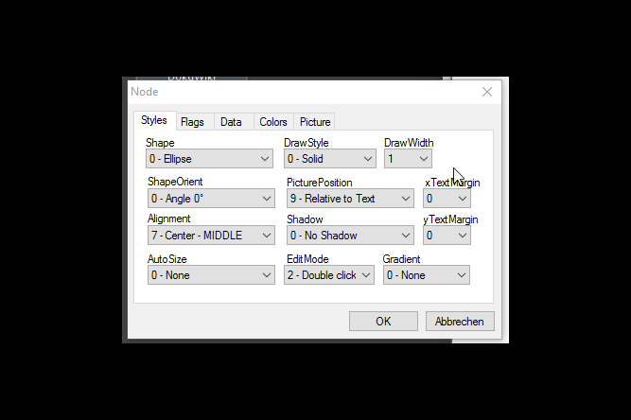
Task: Expand the ShapeOrient dropdown
Action: (210, 199)
